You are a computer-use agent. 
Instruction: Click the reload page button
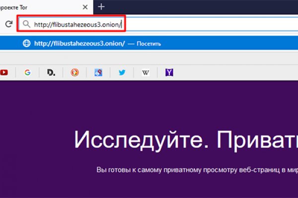pos(8,23)
